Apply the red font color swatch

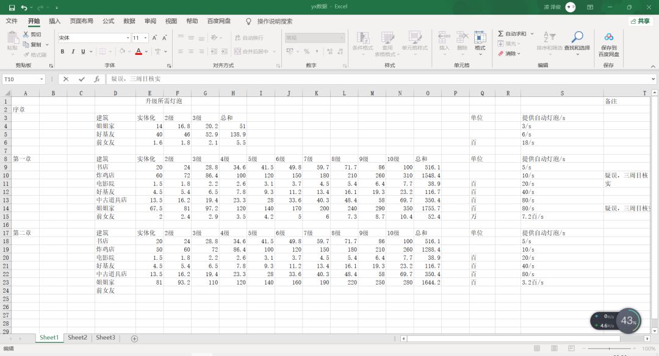pos(139,52)
